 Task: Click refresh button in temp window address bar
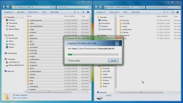click(54, 7)
